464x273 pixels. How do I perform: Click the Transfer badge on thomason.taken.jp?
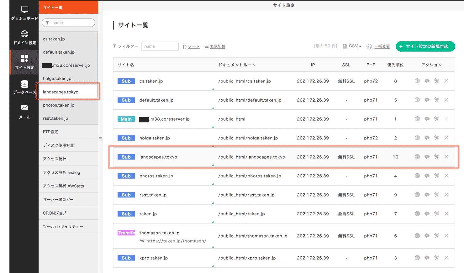pos(126,233)
